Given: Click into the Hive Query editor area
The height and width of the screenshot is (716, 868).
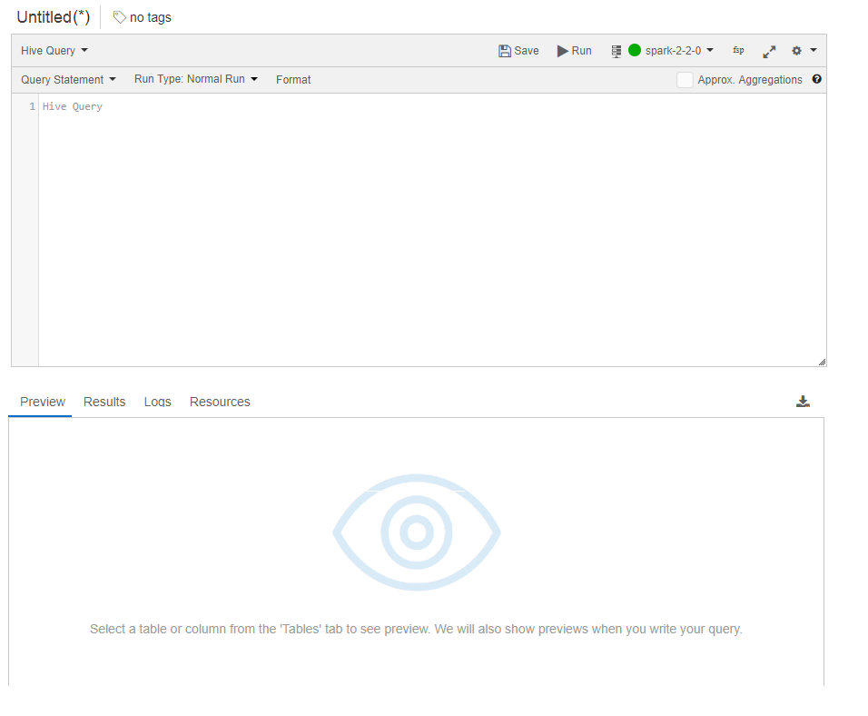Looking at the screenshot, I should point(432,230).
